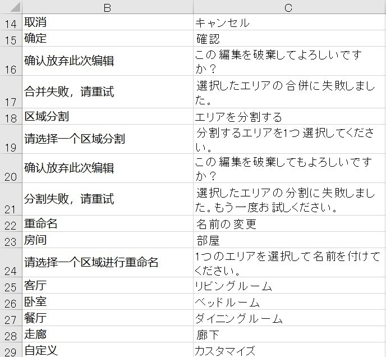Click cell containing 取消

[x=108, y=22]
